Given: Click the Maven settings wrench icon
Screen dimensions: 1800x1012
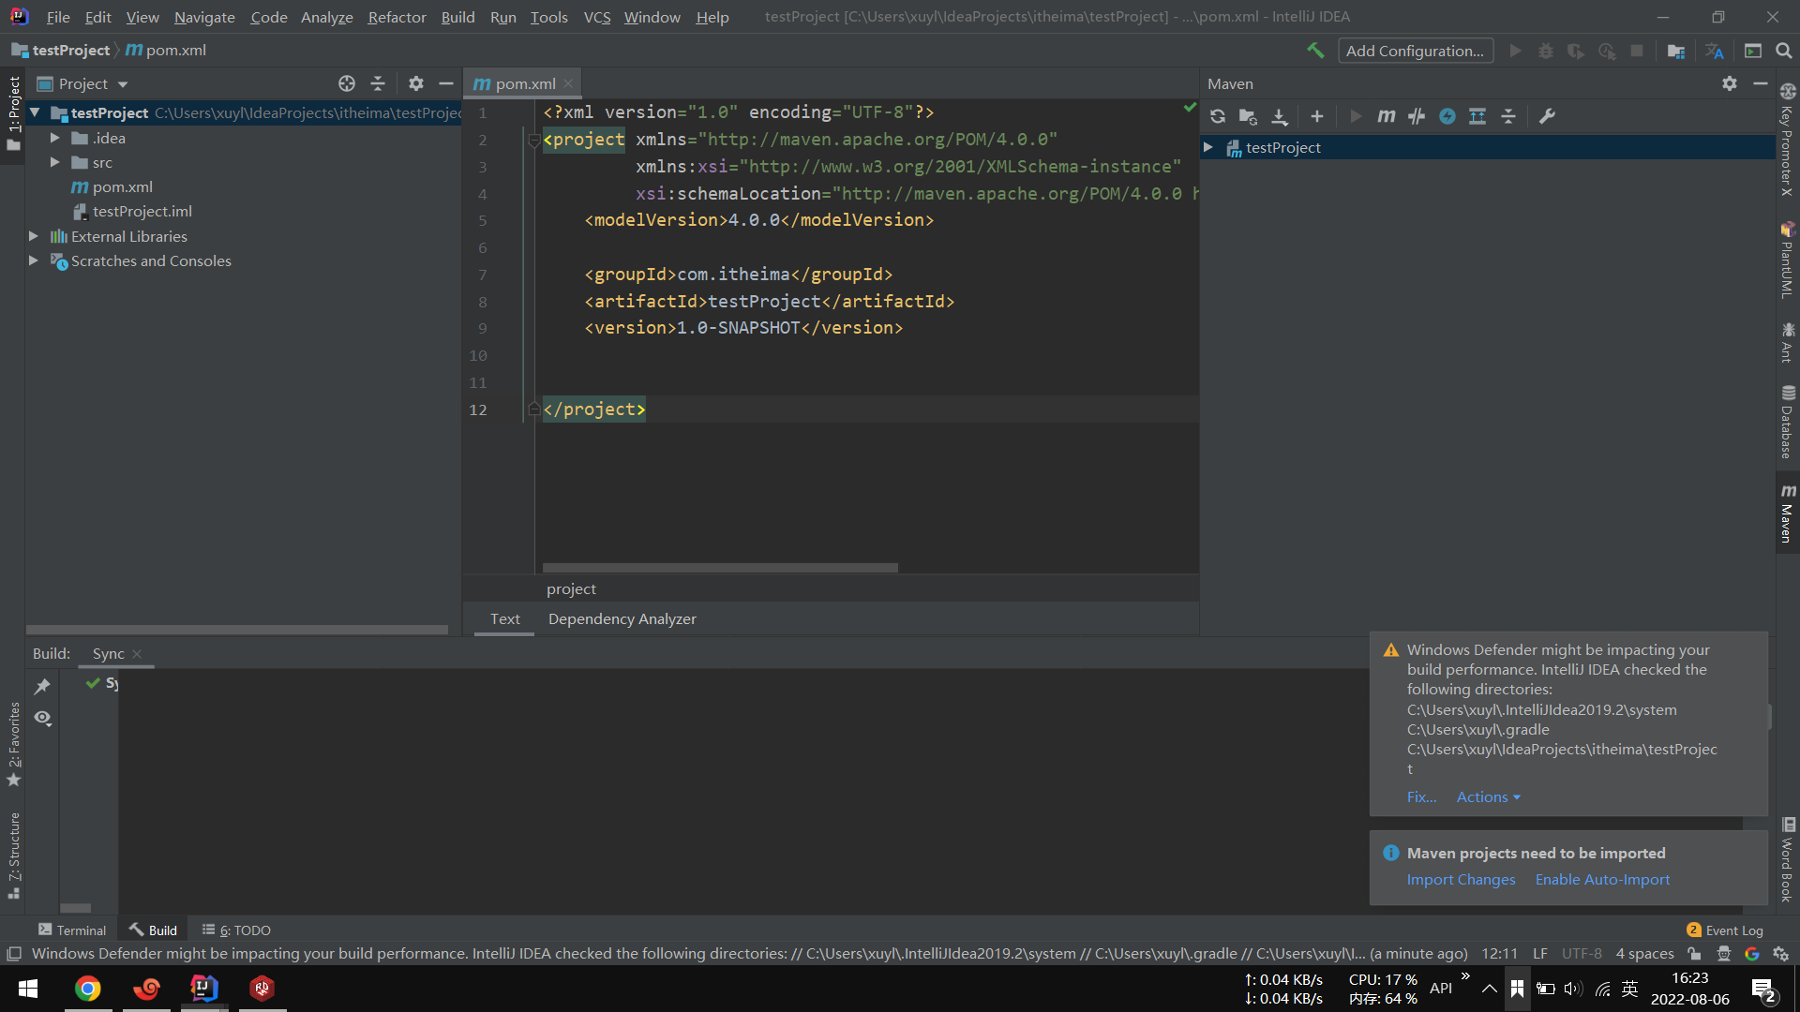Looking at the screenshot, I should coord(1547,116).
